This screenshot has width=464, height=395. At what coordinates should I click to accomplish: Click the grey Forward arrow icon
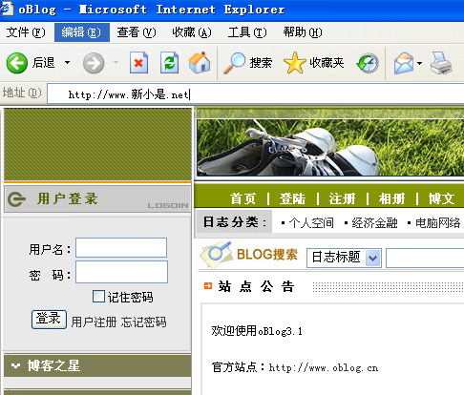tap(94, 63)
